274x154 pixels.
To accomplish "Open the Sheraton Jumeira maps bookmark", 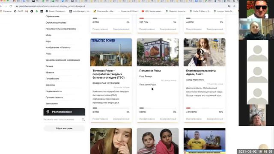I will [176, 11].
